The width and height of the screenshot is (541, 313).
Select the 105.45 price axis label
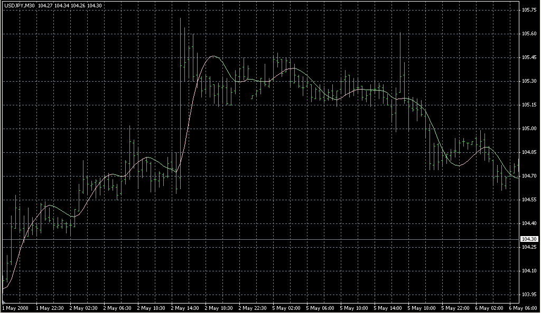(529, 57)
